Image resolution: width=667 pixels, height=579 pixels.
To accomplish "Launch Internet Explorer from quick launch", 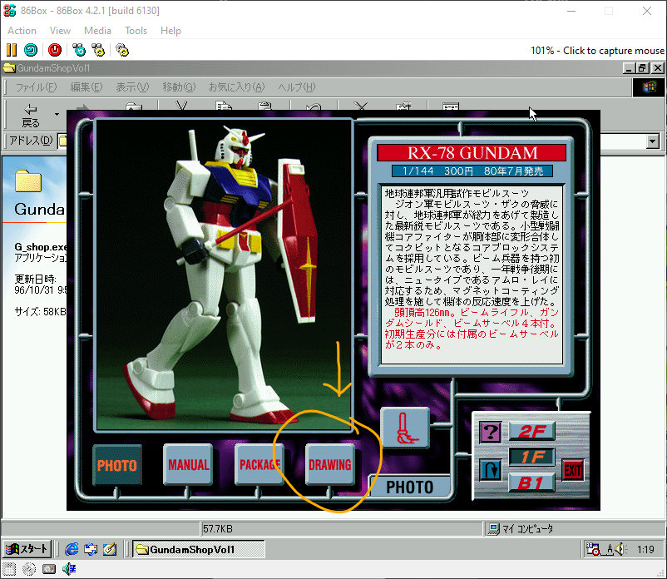I will coord(72,549).
